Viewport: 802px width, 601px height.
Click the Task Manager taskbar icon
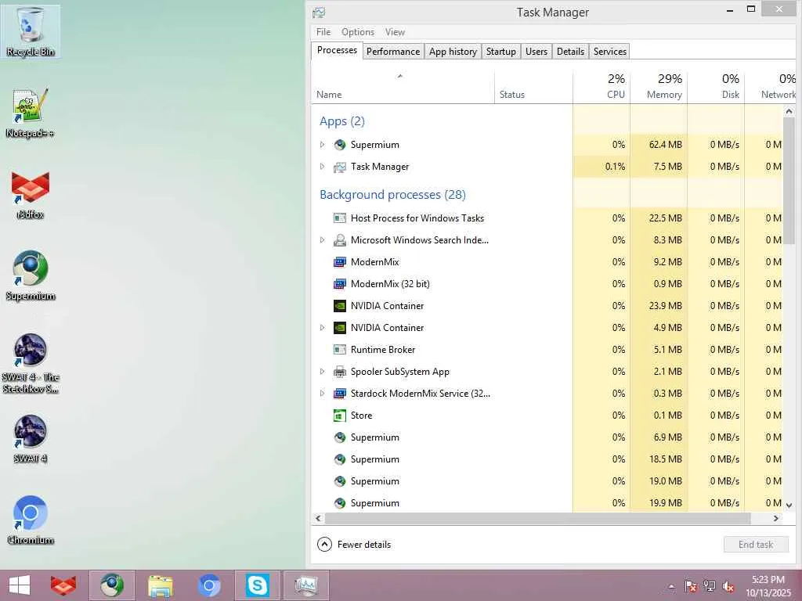[306, 585]
